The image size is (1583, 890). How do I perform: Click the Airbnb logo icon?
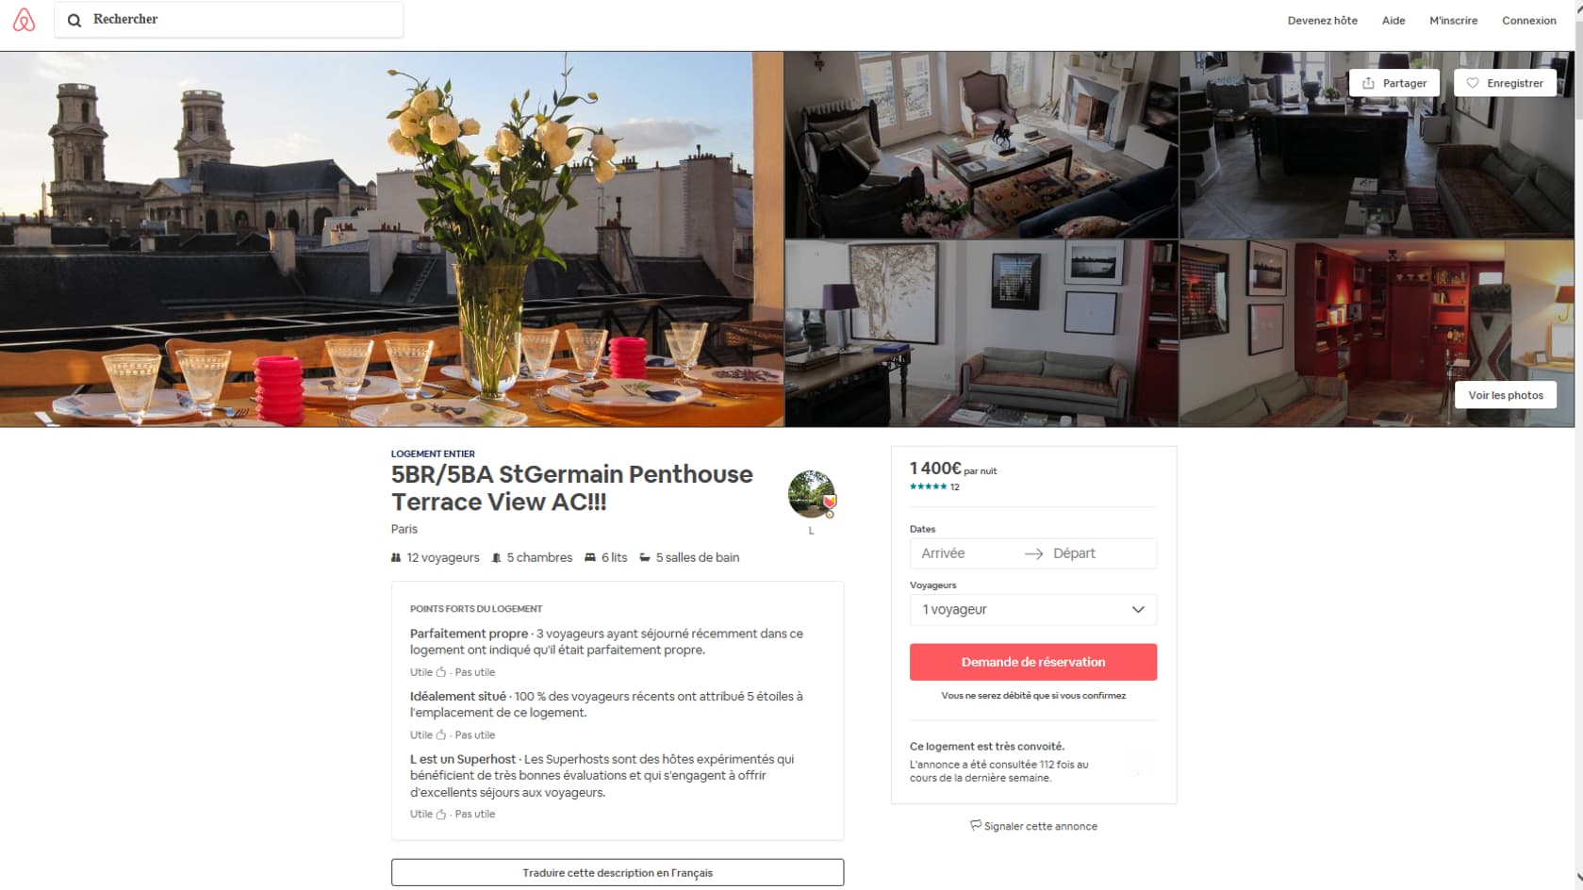tap(24, 20)
